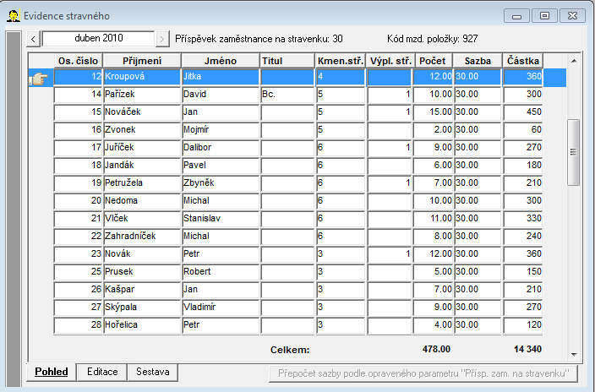Click the 'Jméno' column header
Viewport: 595px width, 392px height.
pos(221,61)
